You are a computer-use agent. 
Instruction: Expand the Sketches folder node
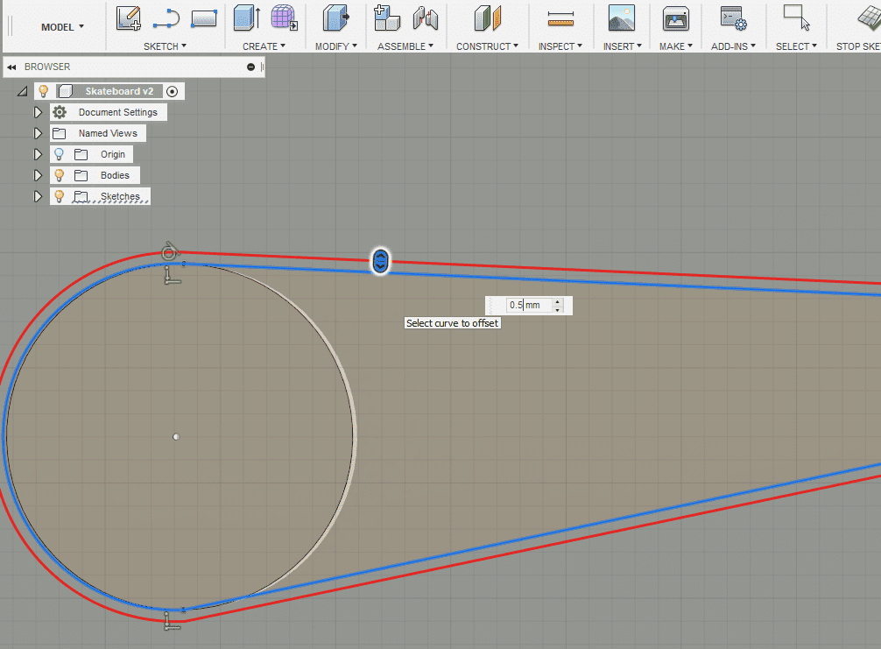coord(38,196)
